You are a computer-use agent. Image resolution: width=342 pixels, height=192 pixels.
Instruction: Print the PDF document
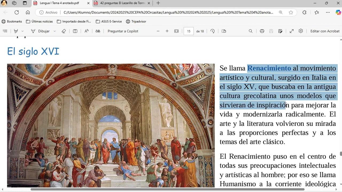point(262,31)
